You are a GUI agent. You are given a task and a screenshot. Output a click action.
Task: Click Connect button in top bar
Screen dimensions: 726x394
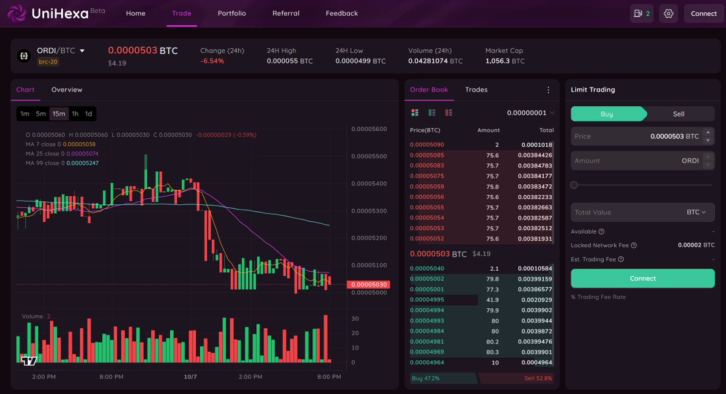point(704,13)
